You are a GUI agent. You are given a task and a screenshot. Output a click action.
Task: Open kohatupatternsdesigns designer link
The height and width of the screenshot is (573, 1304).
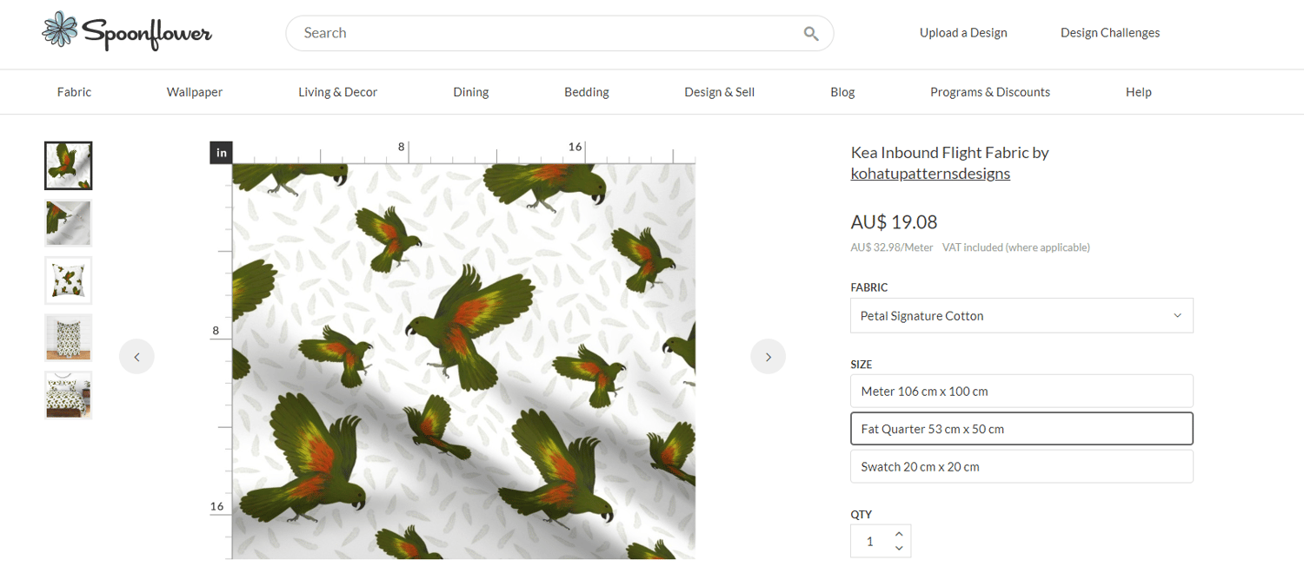pyautogui.click(x=930, y=174)
